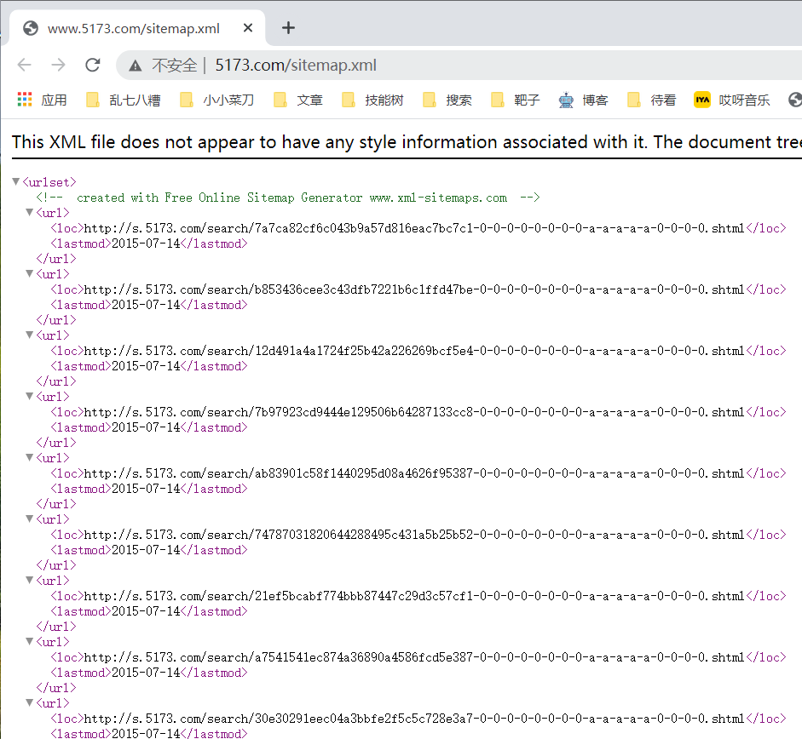Collapse the url node containing b853436cee3c43df

(x=30, y=273)
